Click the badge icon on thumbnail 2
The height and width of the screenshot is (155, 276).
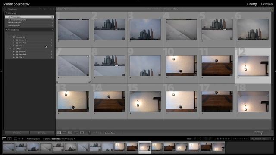pyautogui.click(x=124, y=39)
